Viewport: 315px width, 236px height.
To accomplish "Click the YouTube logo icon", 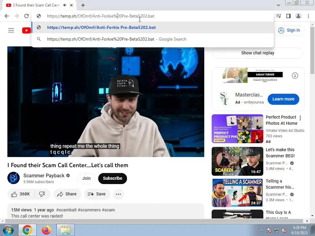I will click(x=26, y=30).
